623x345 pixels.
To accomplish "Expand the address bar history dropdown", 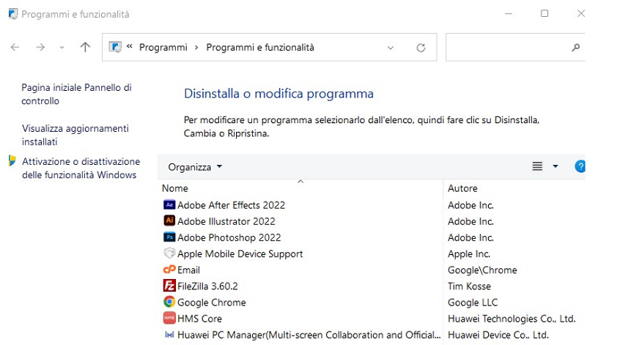I will click(x=391, y=48).
